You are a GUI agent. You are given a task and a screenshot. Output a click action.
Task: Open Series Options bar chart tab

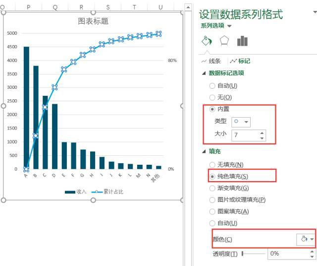[x=242, y=41]
